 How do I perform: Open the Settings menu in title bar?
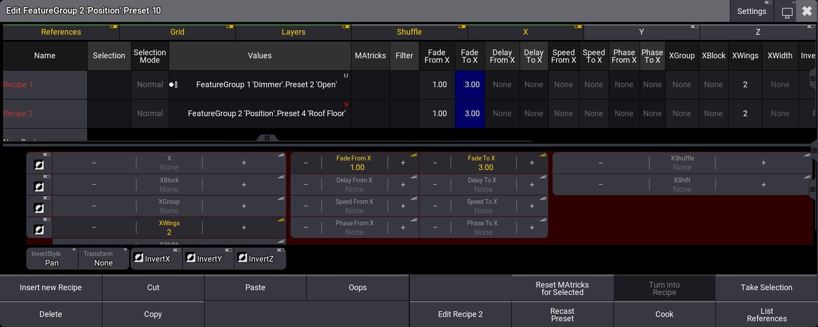pos(751,11)
